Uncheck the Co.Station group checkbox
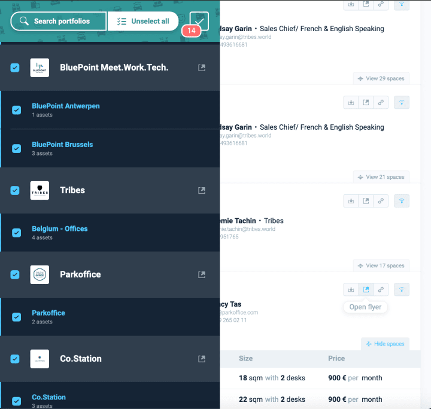This screenshot has width=431, height=409. click(15, 359)
